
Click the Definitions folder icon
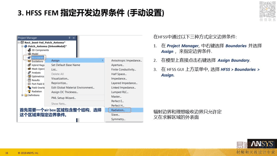tap(26, 95)
